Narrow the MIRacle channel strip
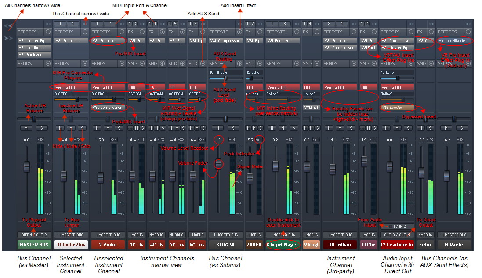This screenshot has height=278, width=482. [468, 24]
